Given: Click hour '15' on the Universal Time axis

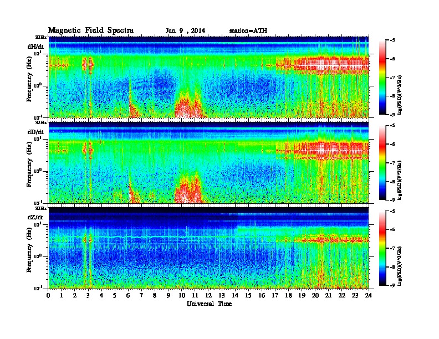Looking at the screenshot, I should pos(248,295).
